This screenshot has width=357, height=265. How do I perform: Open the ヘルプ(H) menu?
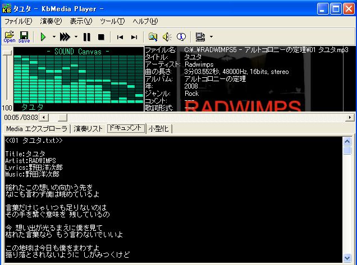145,21
